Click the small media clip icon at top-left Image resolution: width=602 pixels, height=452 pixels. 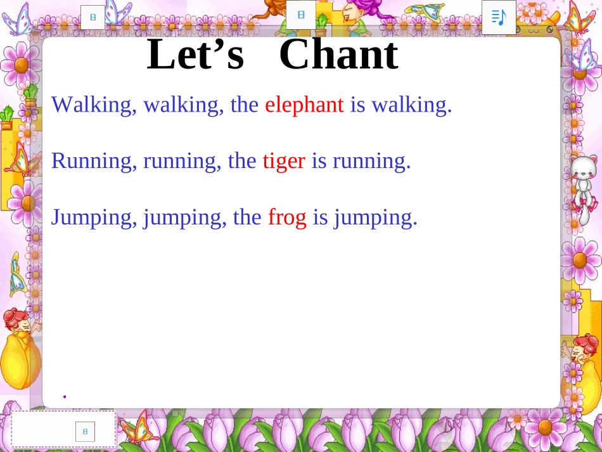(x=93, y=17)
